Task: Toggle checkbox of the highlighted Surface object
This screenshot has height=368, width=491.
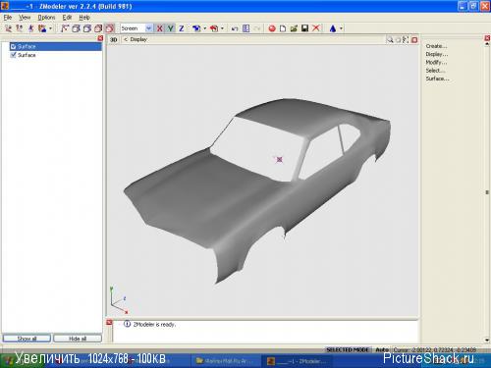Action: (x=14, y=46)
